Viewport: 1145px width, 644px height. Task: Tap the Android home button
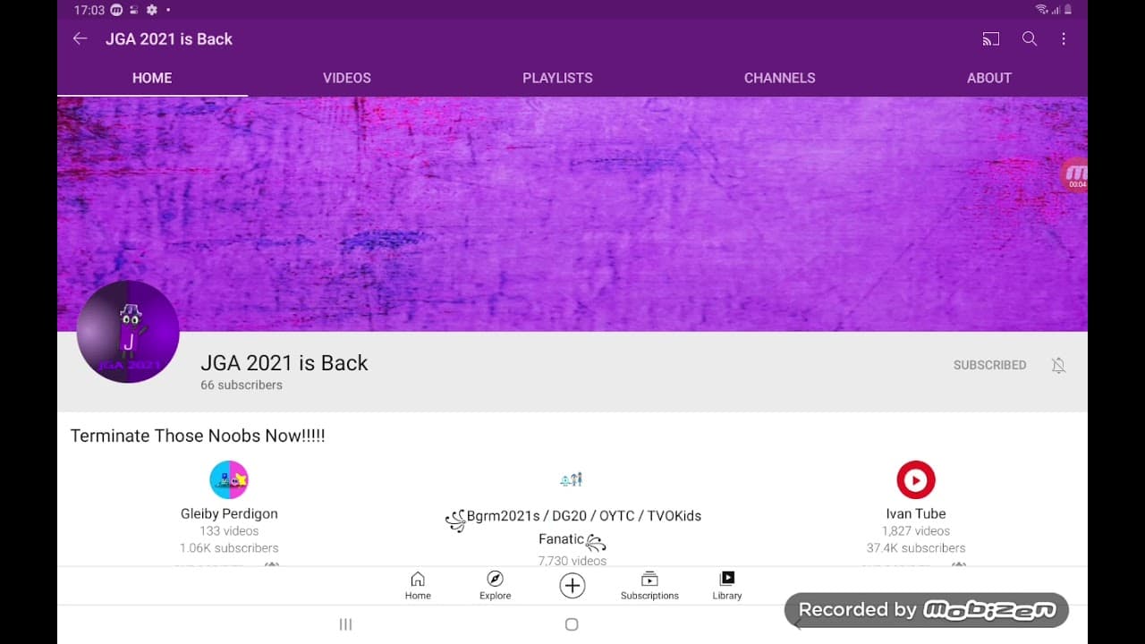pos(572,624)
